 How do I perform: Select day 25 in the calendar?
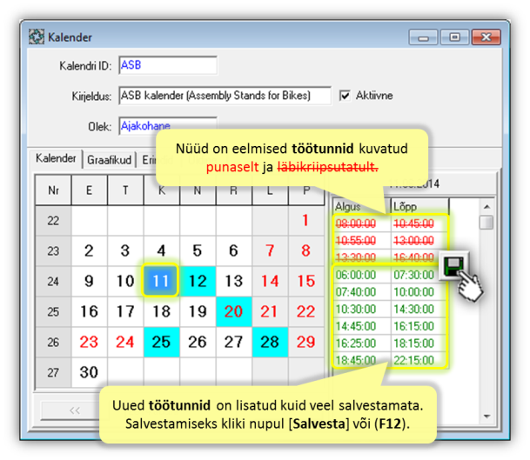[x=160, y=342]
